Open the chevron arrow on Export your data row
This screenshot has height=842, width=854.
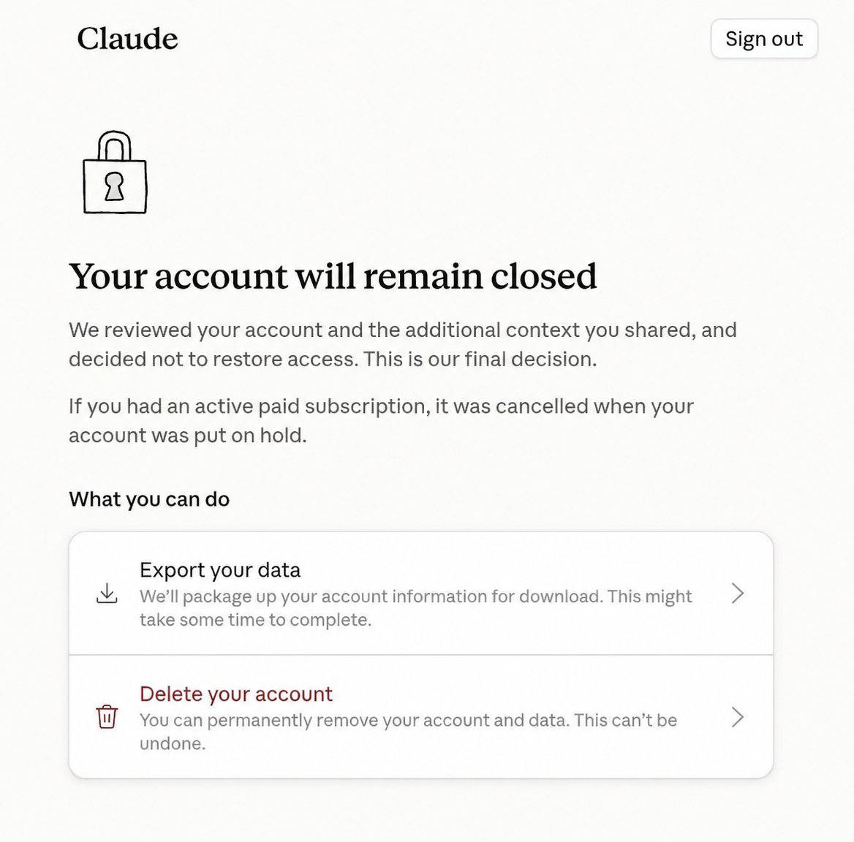pyautogui.click(x=738, y=593)
